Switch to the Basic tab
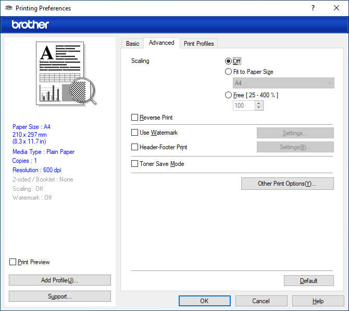This screenshot has height=311, width=349. (x=133, y=44)
